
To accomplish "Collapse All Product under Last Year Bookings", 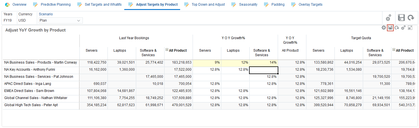I will (x=167, y=50).
